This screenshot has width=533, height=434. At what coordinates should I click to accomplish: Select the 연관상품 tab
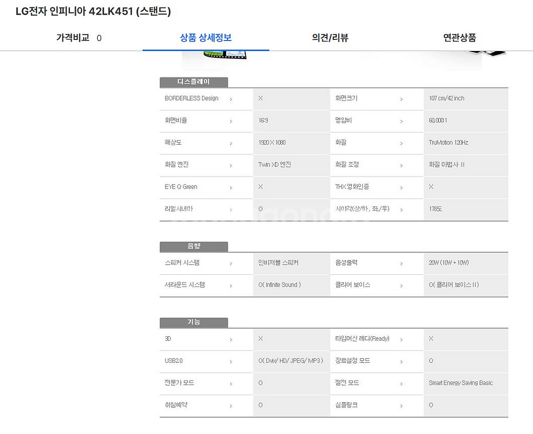pyautogui.click(x=460, y=38)
